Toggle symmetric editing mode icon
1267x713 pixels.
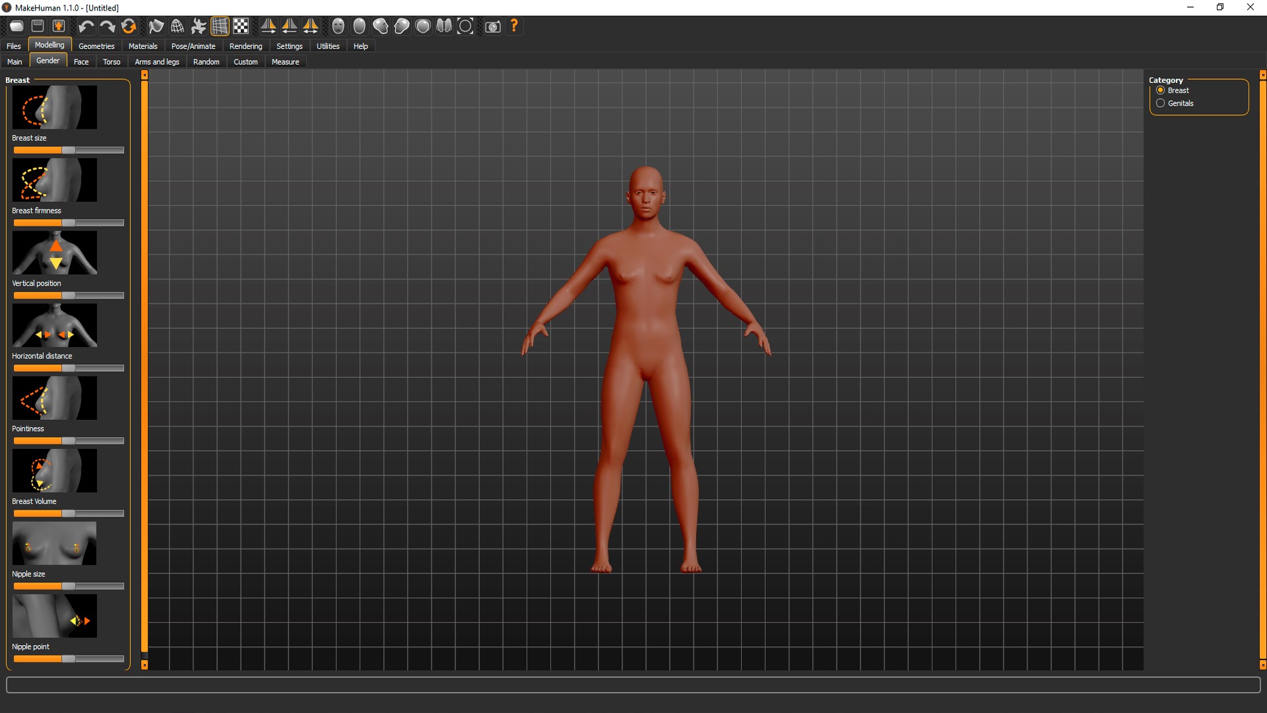point(311,26)
